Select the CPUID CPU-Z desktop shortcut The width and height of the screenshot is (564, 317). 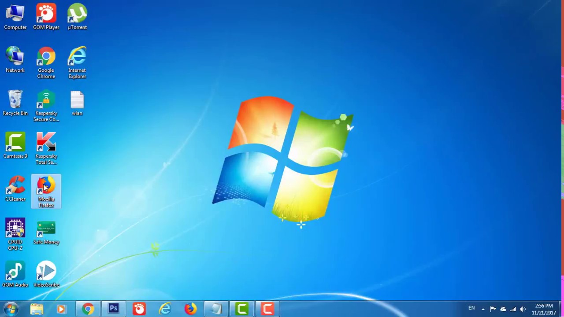[15, 235]
